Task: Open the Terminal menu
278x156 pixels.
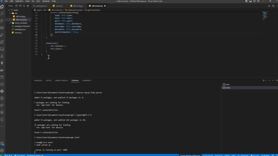Action: click(46, 1)
